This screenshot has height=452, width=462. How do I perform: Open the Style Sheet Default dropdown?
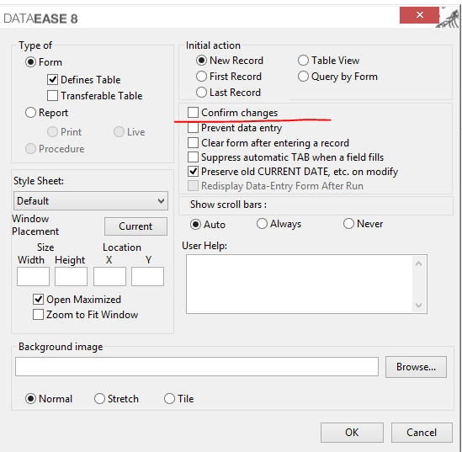[x=91, y=201]
